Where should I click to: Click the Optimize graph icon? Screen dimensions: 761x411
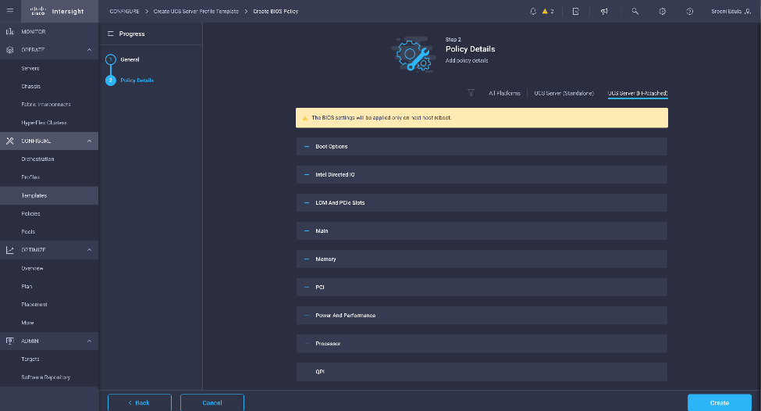point(9,250)
